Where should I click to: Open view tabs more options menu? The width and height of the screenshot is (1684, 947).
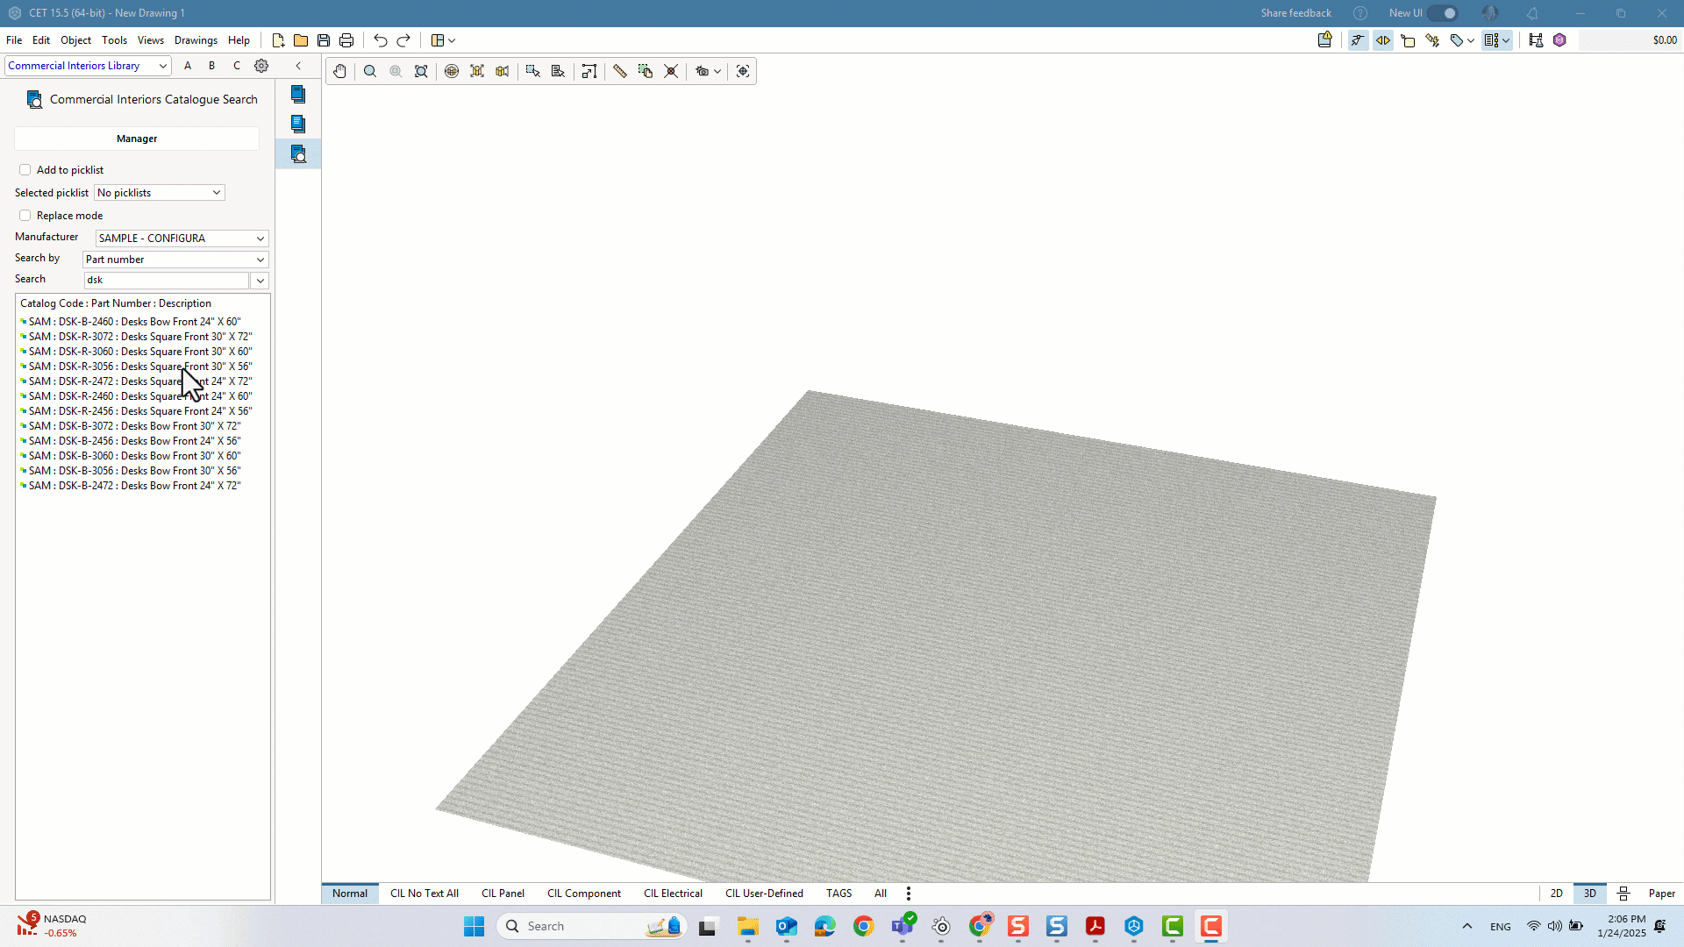(x=909, y=894)
